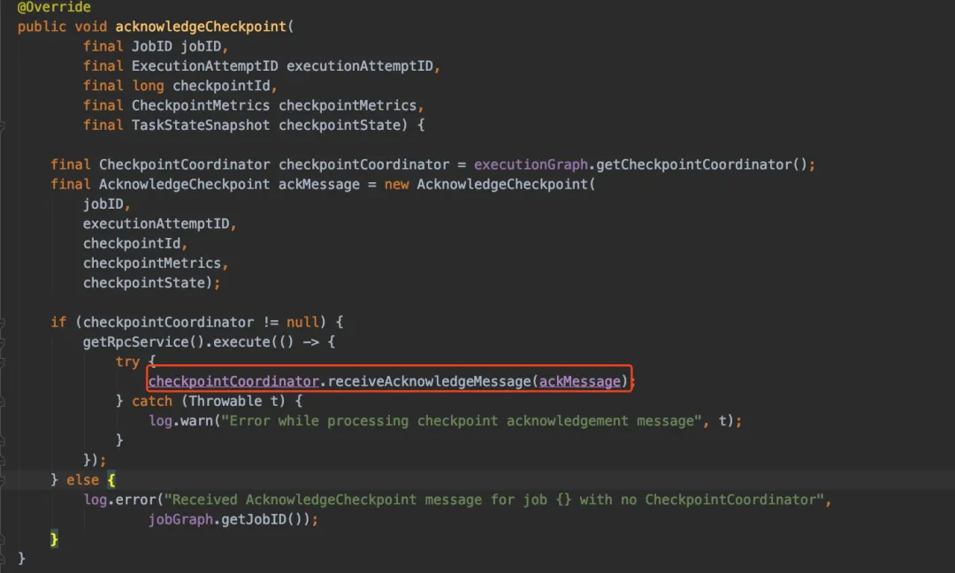Click the highlighted closing yellow brace

54,539
